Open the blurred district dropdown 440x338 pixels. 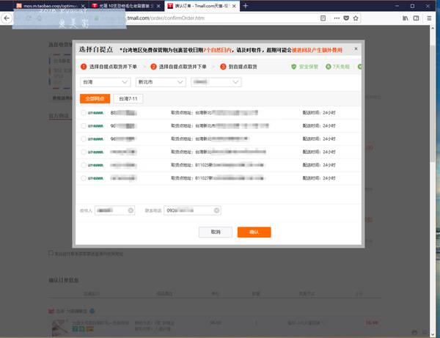pyautogui.click(x=216, y=82)
